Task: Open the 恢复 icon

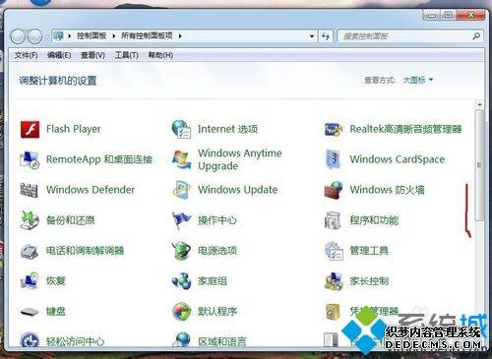Action: (x=30, y=281)
